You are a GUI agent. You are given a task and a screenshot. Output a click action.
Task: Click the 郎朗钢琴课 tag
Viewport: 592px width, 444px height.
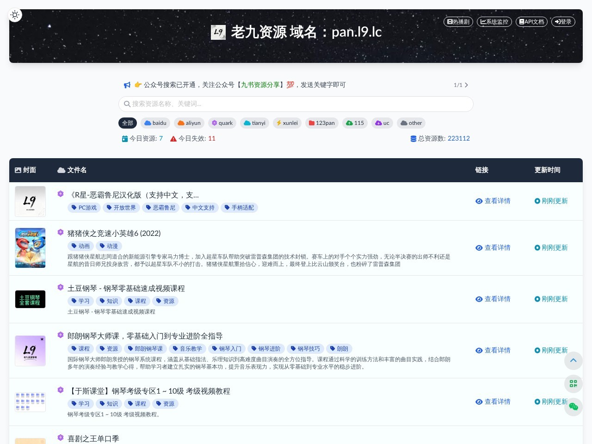(x=145, y=349)
